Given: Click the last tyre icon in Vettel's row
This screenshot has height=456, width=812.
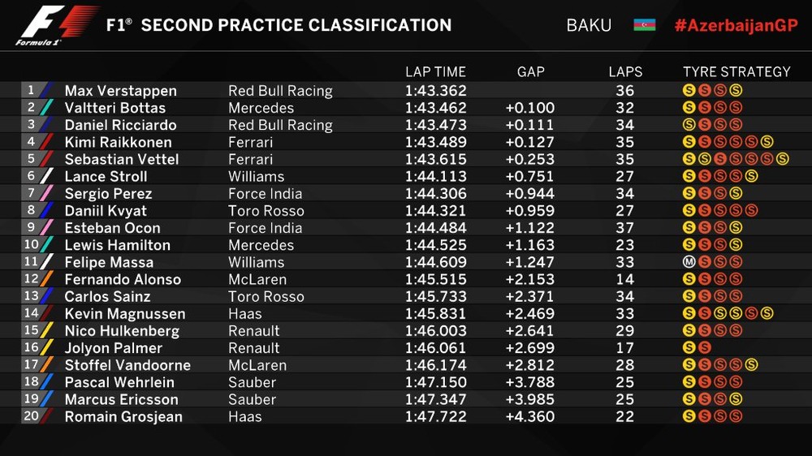Looking at the screenshot, I should [782, 159].
